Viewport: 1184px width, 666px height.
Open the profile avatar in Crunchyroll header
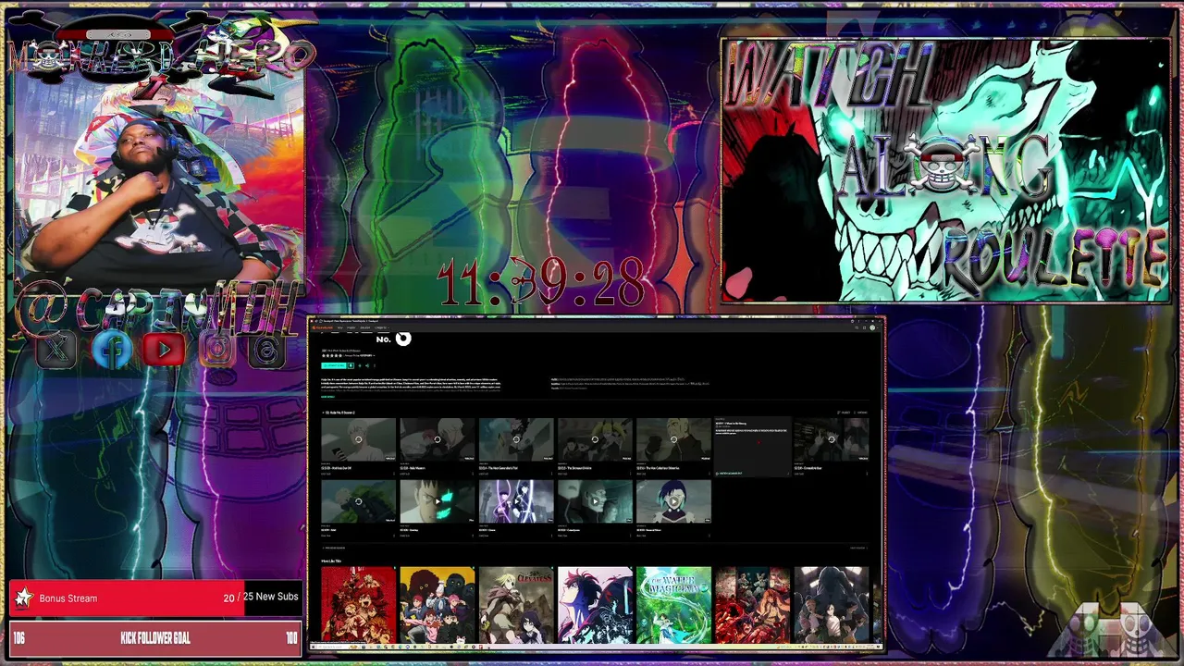872,327
